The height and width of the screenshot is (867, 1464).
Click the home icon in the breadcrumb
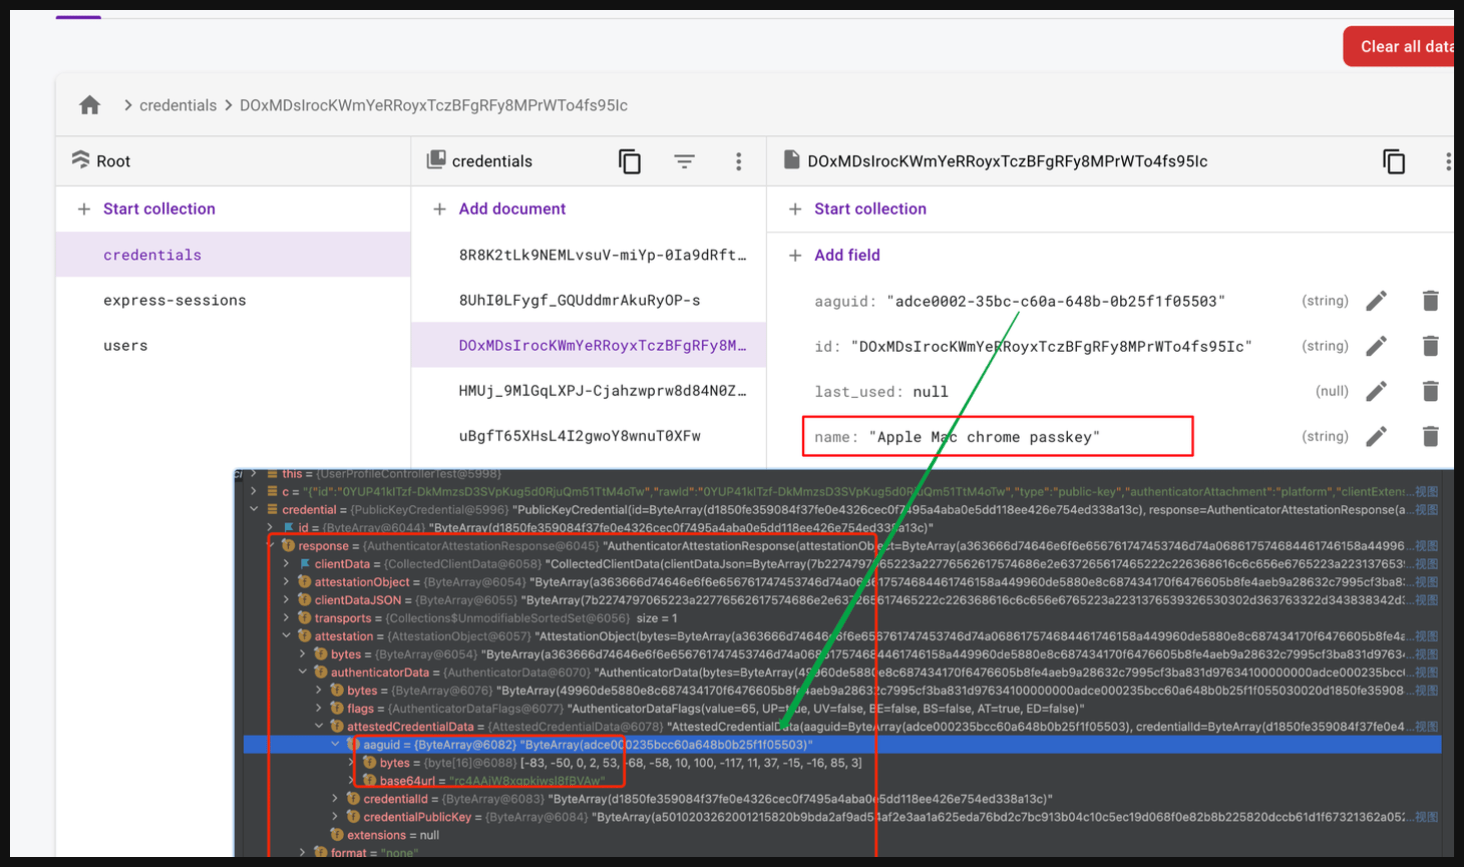click(89, 105)
